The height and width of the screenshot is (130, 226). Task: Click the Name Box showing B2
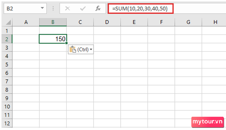25,8
